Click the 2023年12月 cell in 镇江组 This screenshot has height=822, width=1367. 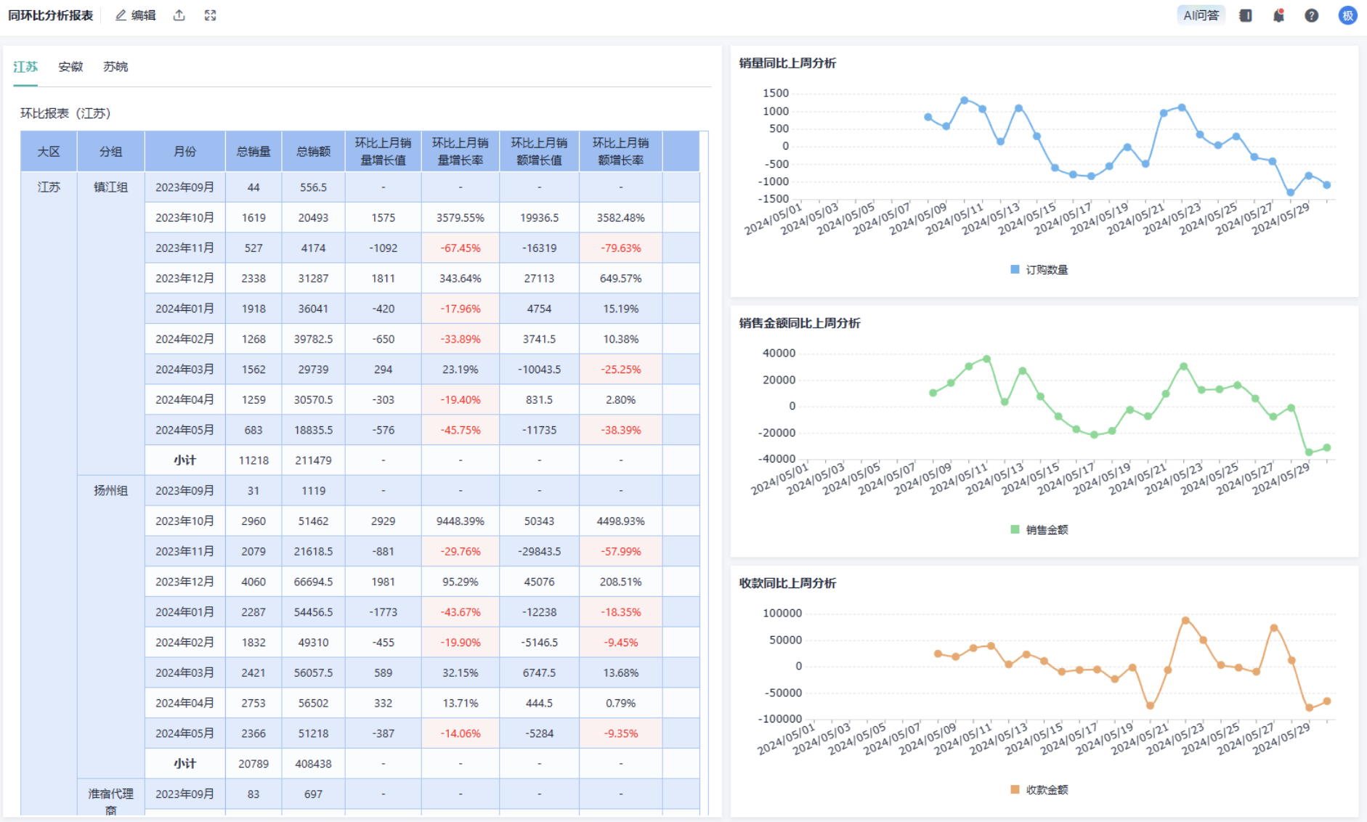pos(185,279)
